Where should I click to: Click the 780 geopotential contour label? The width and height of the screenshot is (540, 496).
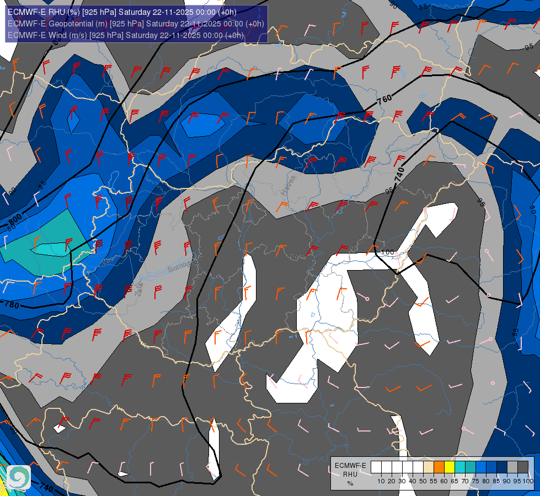point(12,305)
